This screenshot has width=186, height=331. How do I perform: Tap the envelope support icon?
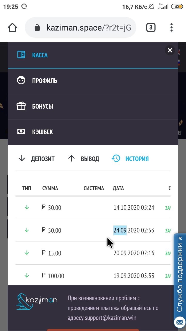[180, 323]
